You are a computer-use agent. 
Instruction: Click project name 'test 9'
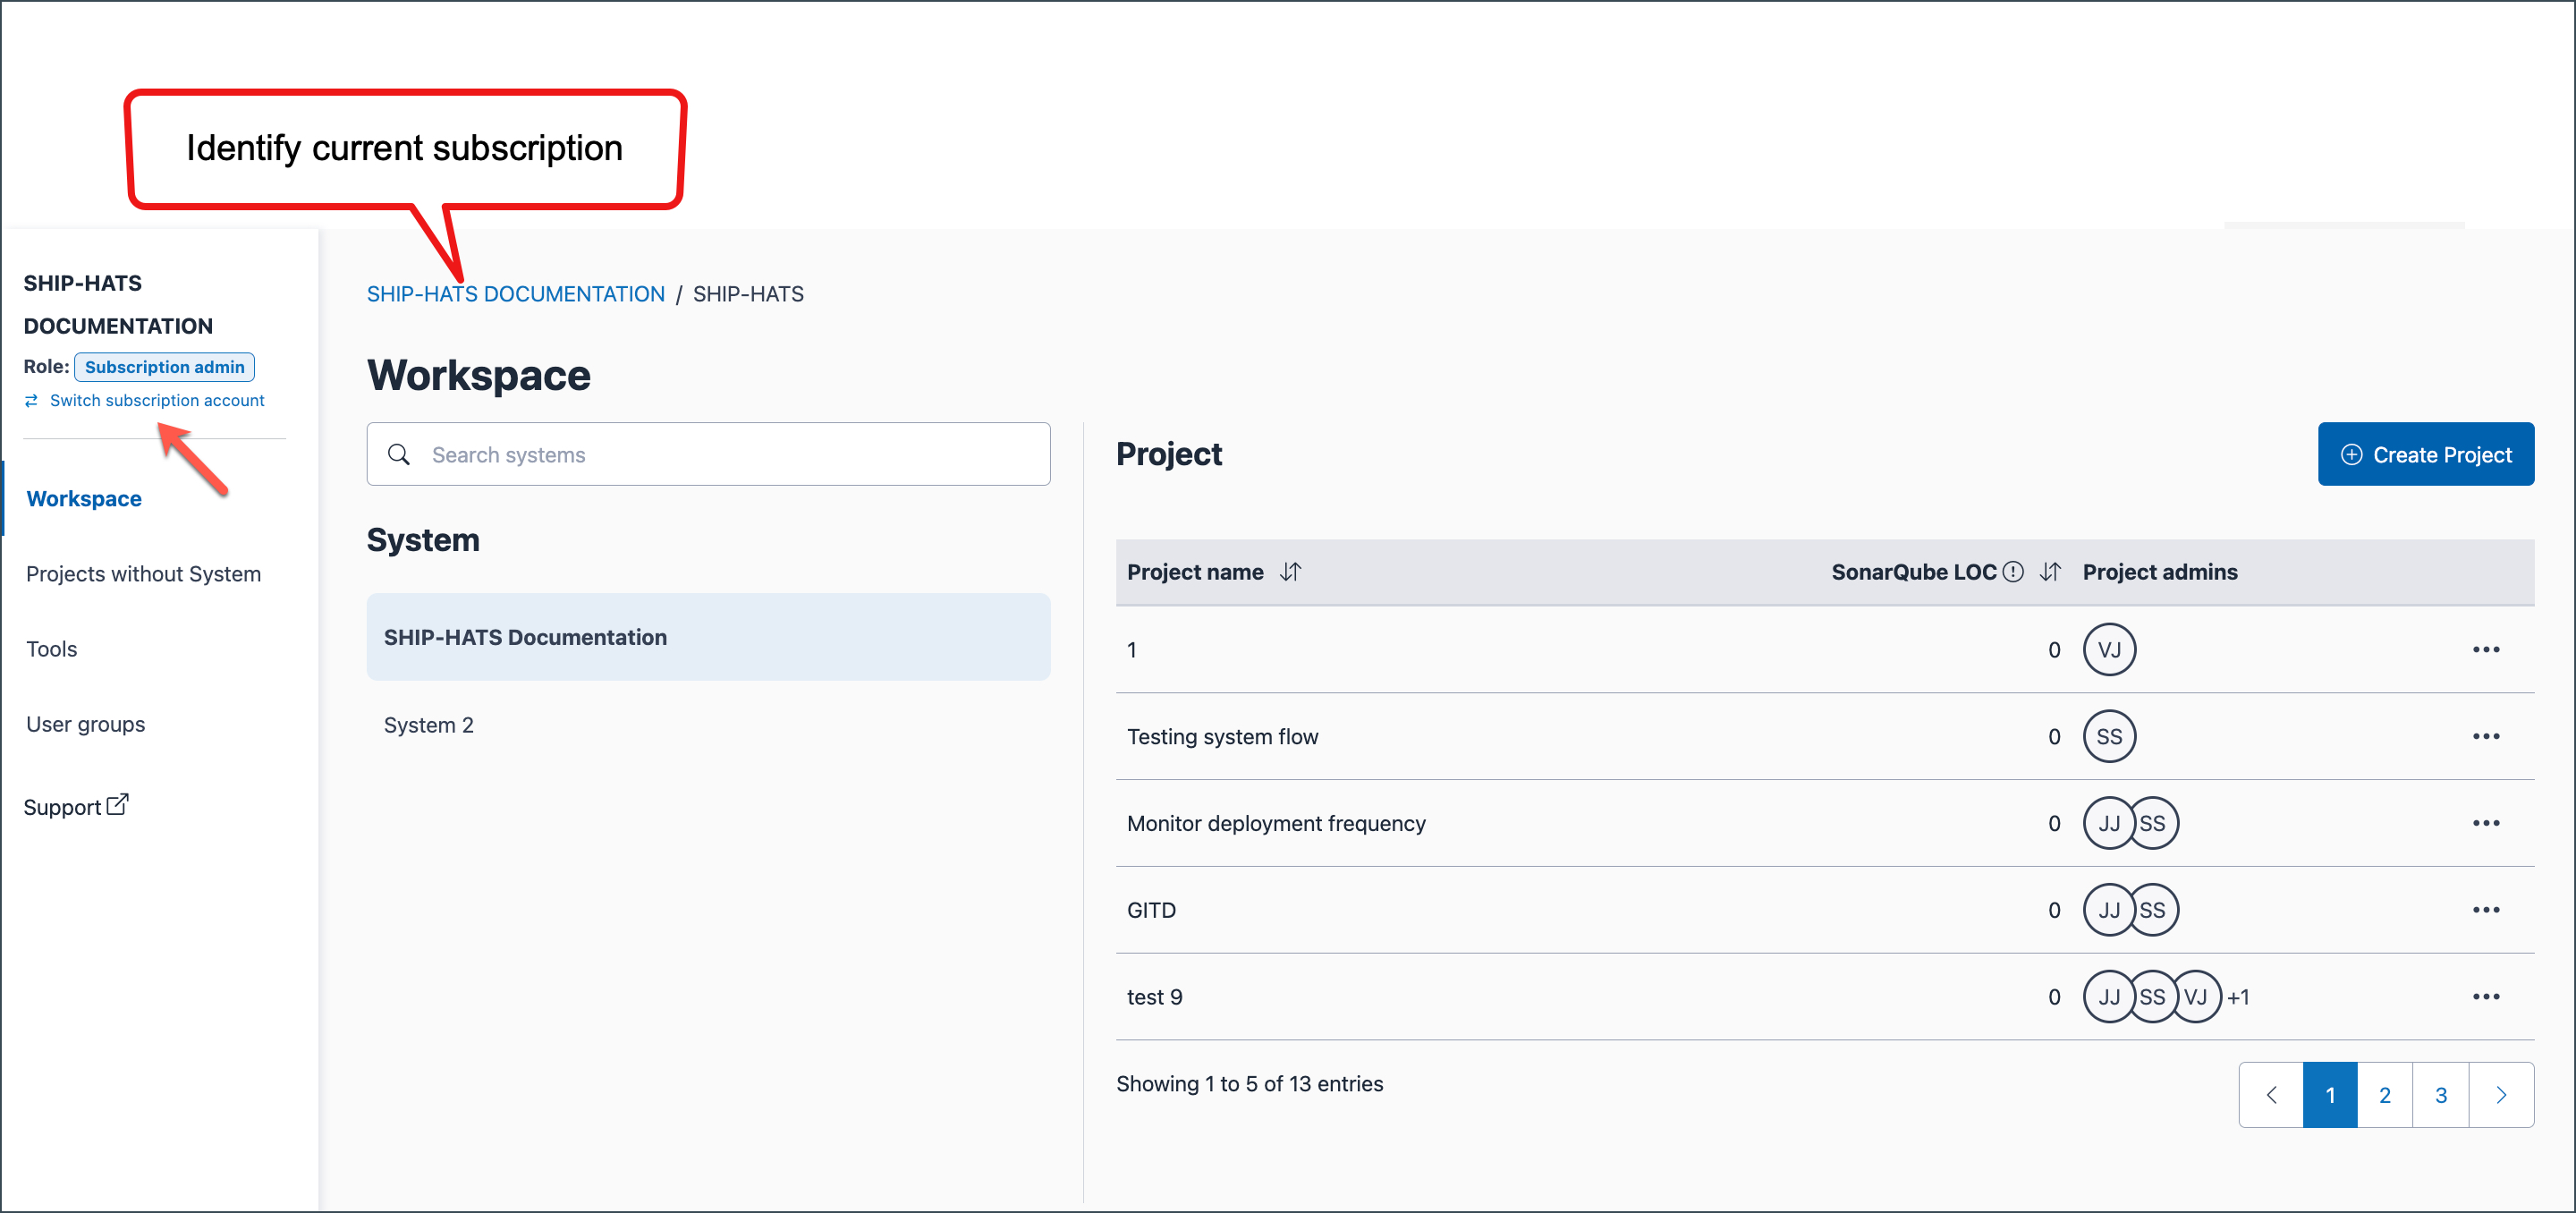(1154, 997)
